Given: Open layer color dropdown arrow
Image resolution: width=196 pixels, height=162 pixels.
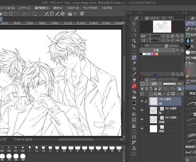Looking at the screenshot, I should coord(183,89).
